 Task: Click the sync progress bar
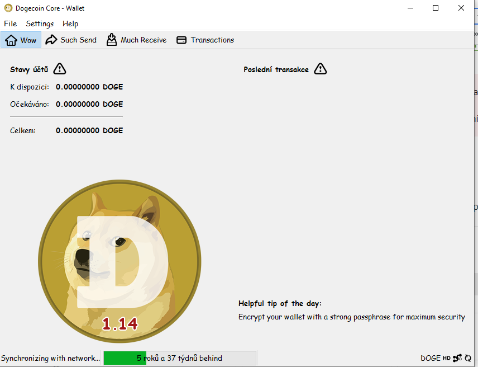coord(180,358)
